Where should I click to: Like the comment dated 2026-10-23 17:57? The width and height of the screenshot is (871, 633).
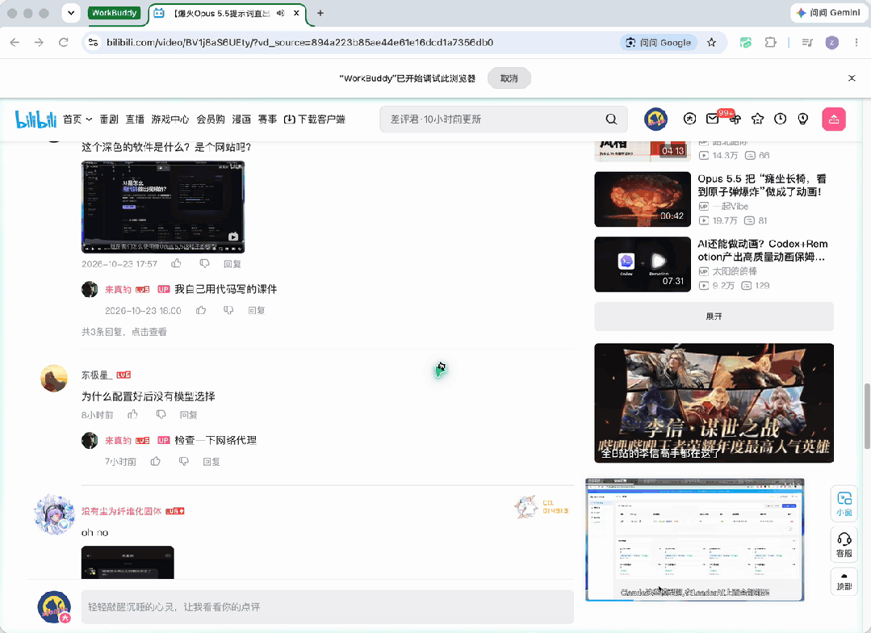click(x=176, y=263)
